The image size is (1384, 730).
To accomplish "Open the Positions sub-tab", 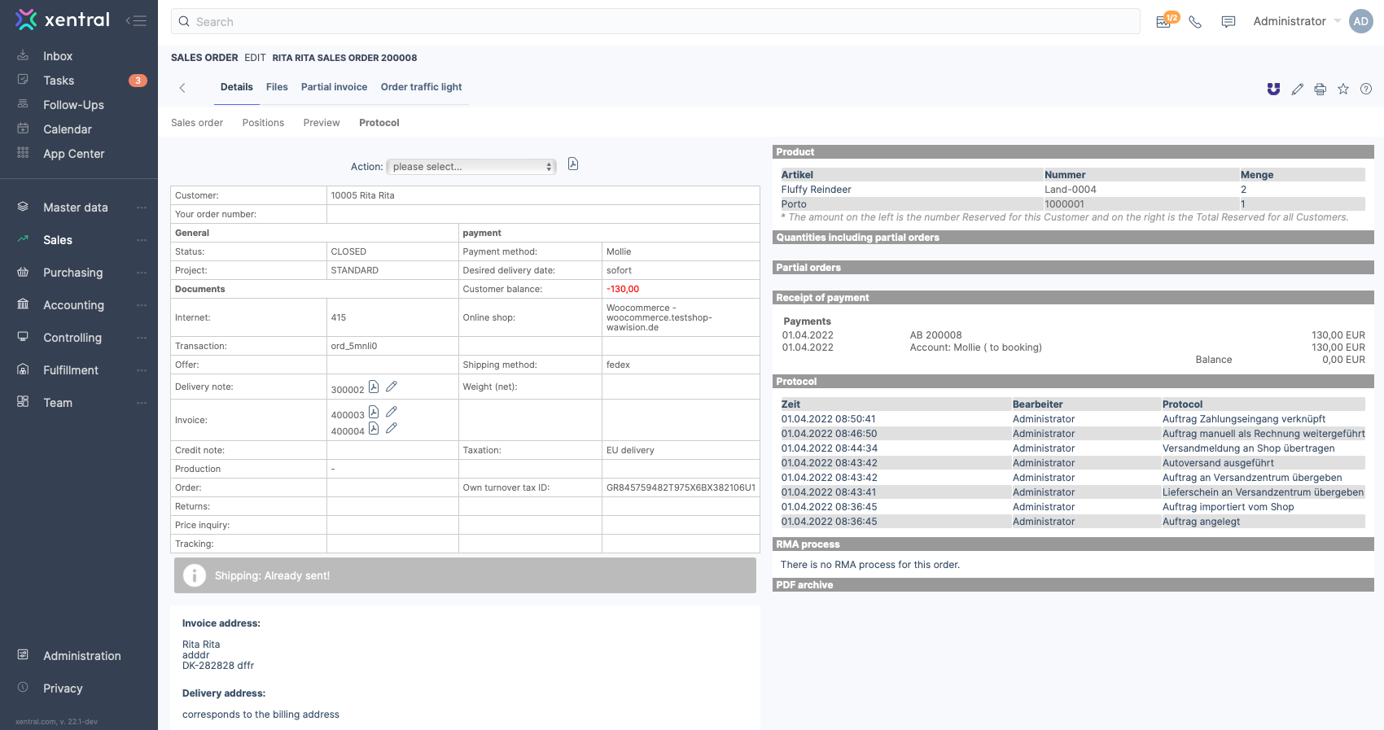I will pyautogui.click(x=263, y=123).
